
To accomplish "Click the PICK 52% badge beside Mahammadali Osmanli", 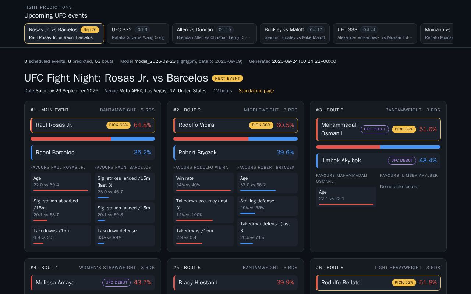I will click(x=404, y=129).
